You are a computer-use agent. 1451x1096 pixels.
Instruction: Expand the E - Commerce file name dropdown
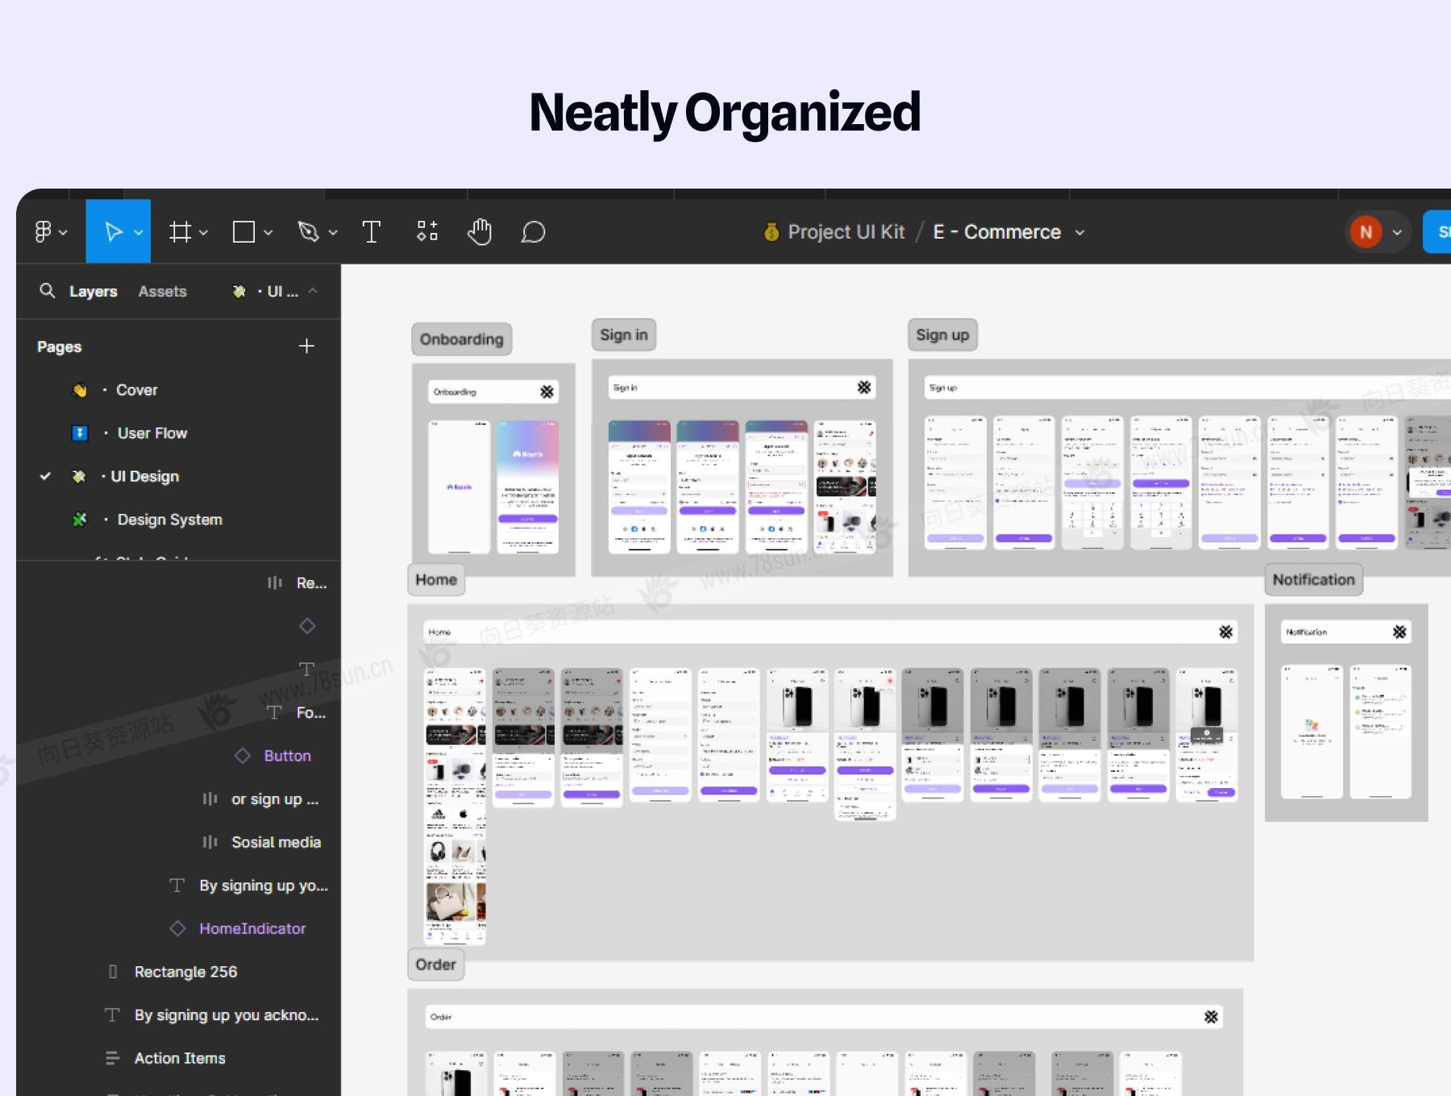(1080, 233)
